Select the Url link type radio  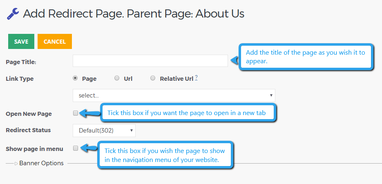(x=117, y=78)
